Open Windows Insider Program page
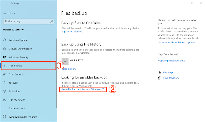This screenshot has height=122, width=205. [23, 117]
